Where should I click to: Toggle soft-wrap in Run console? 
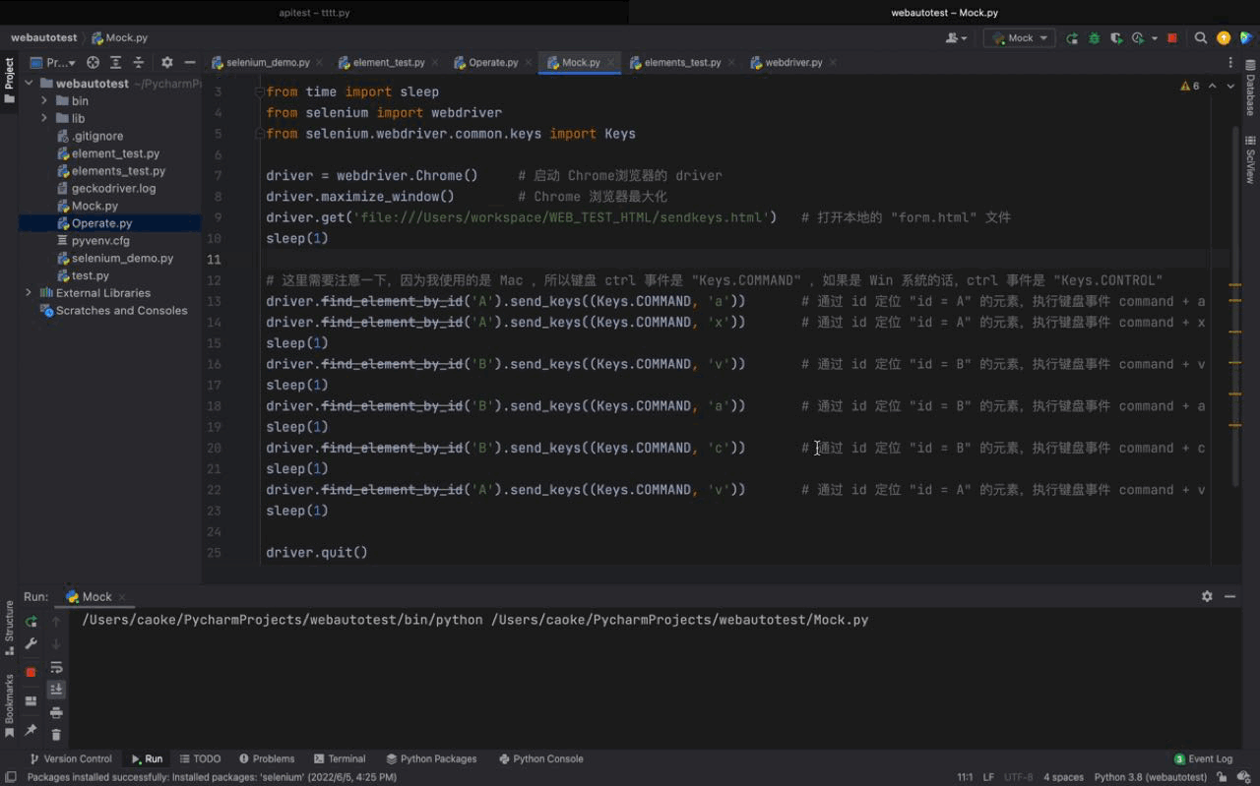coord(56,668)
